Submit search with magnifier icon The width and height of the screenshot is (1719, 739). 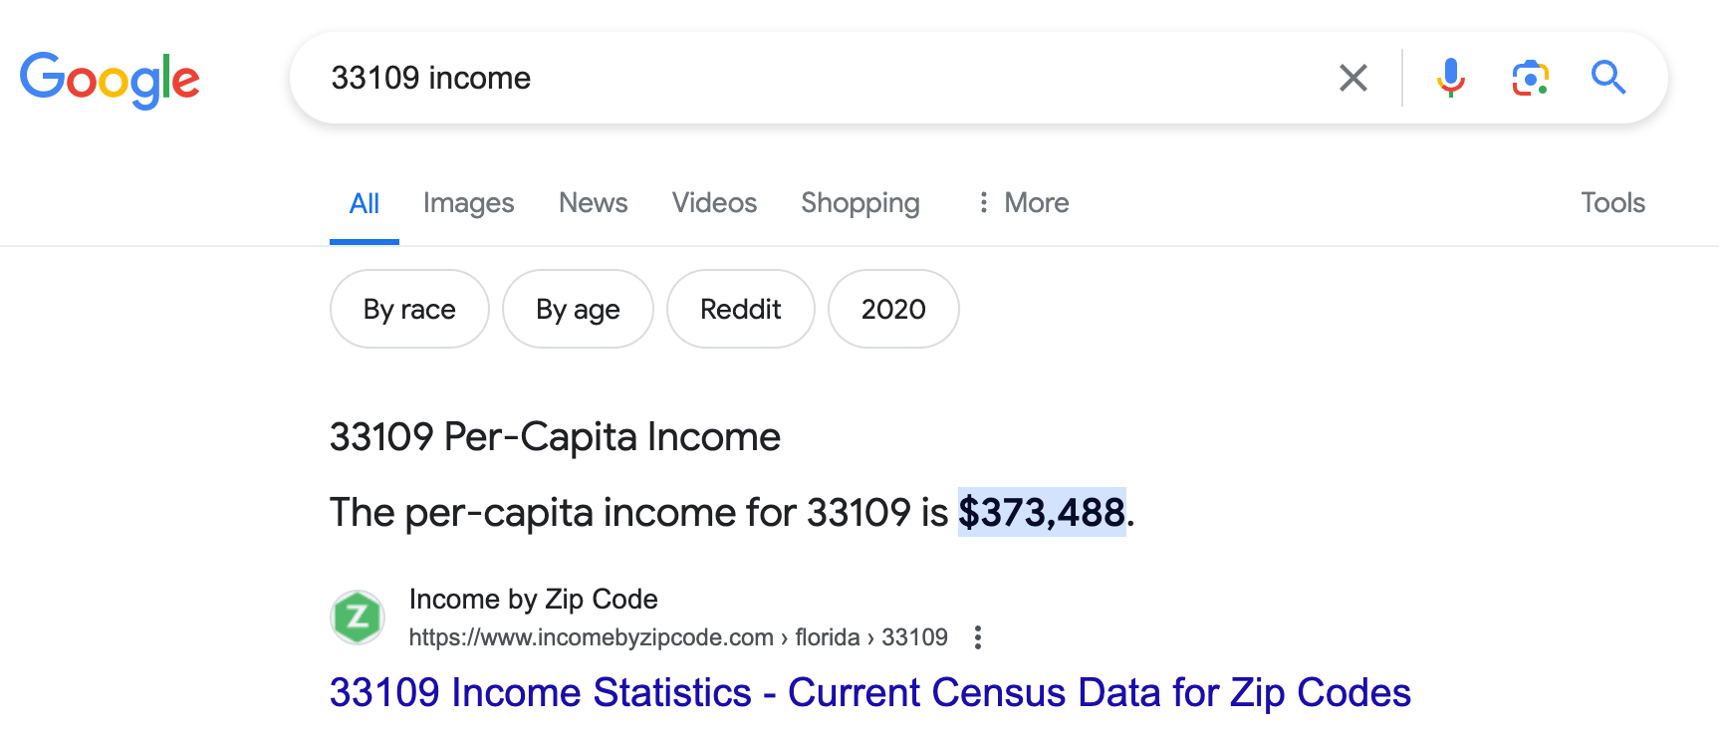(x=1607, y=78)
